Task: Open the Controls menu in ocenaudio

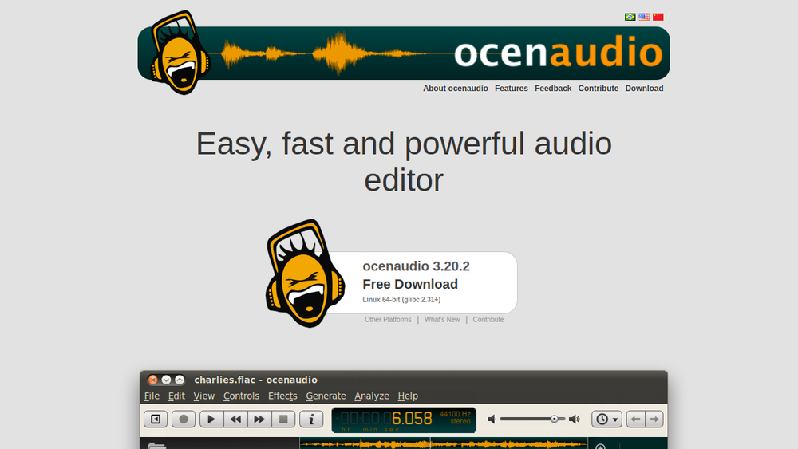Action: 241,396
